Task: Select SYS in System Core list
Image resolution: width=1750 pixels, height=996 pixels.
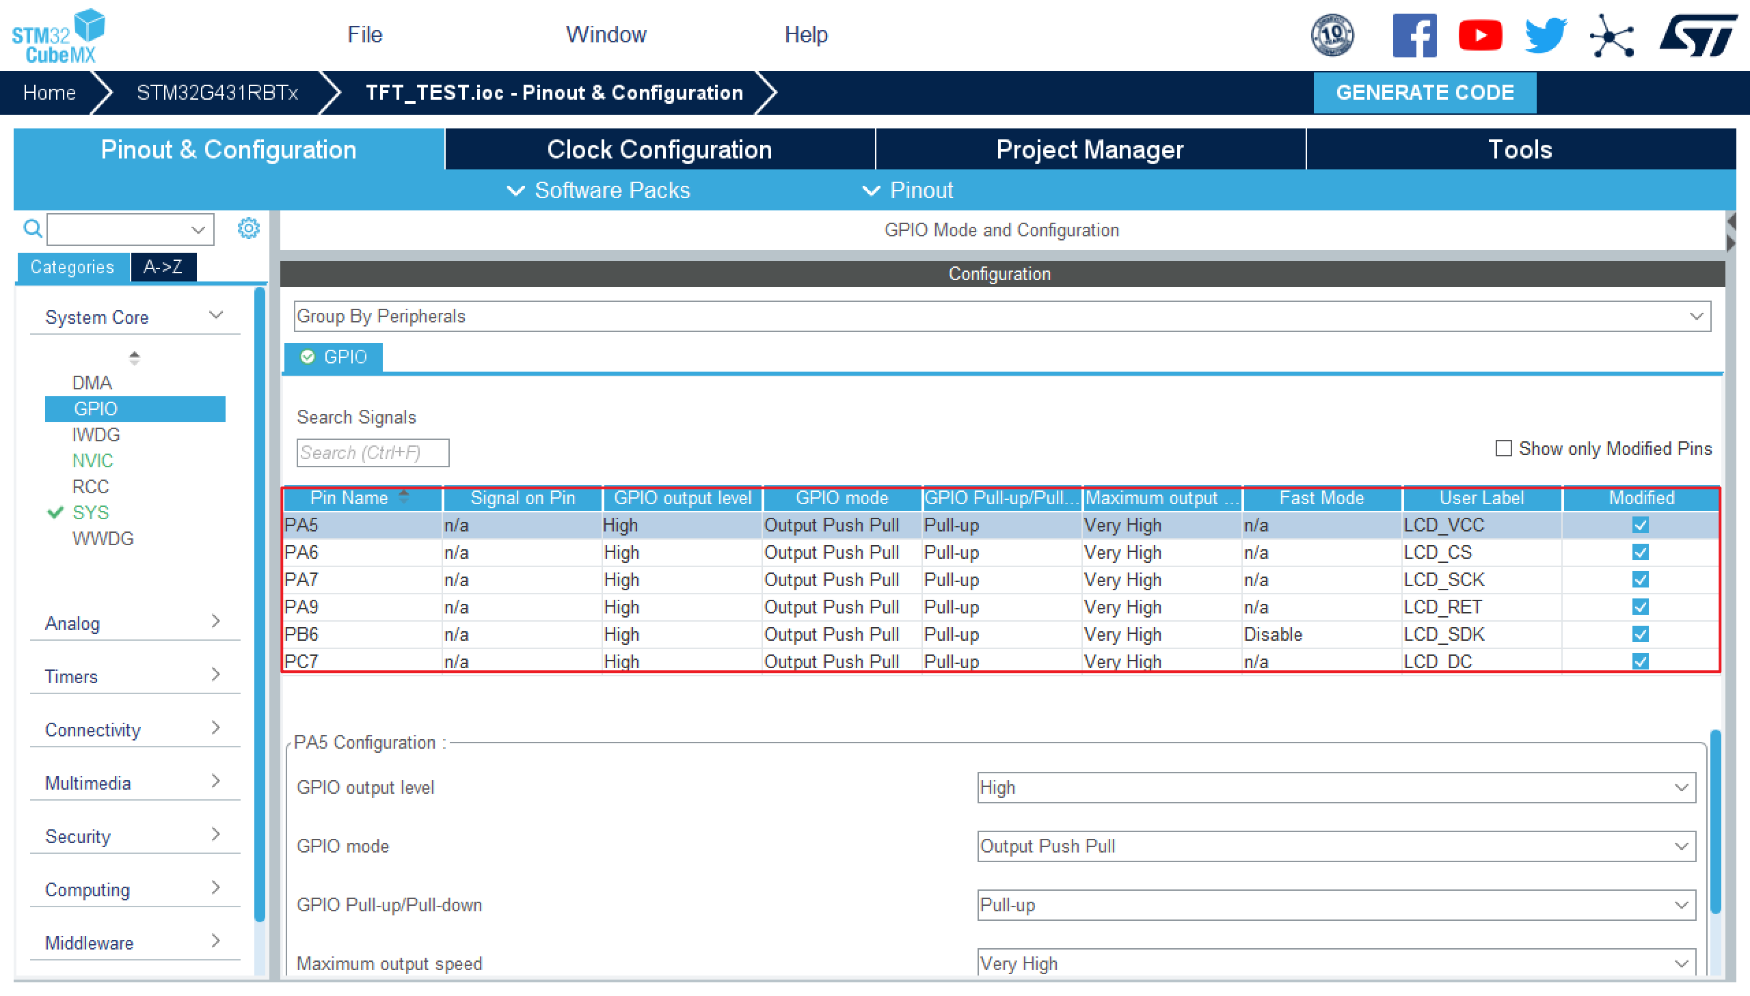Action: [90, 512]
